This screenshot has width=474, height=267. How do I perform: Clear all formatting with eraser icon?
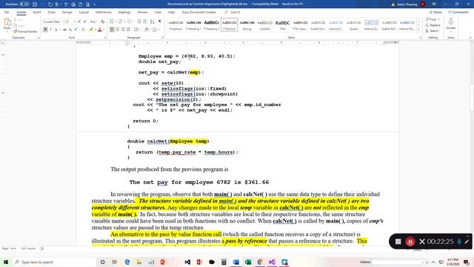pyautogui.click(x=102, y=22)
